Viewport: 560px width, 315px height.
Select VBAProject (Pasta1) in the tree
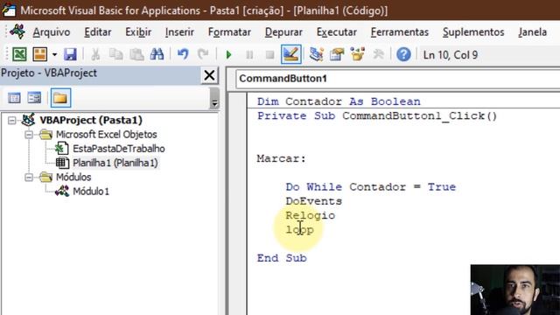[91, 120]
